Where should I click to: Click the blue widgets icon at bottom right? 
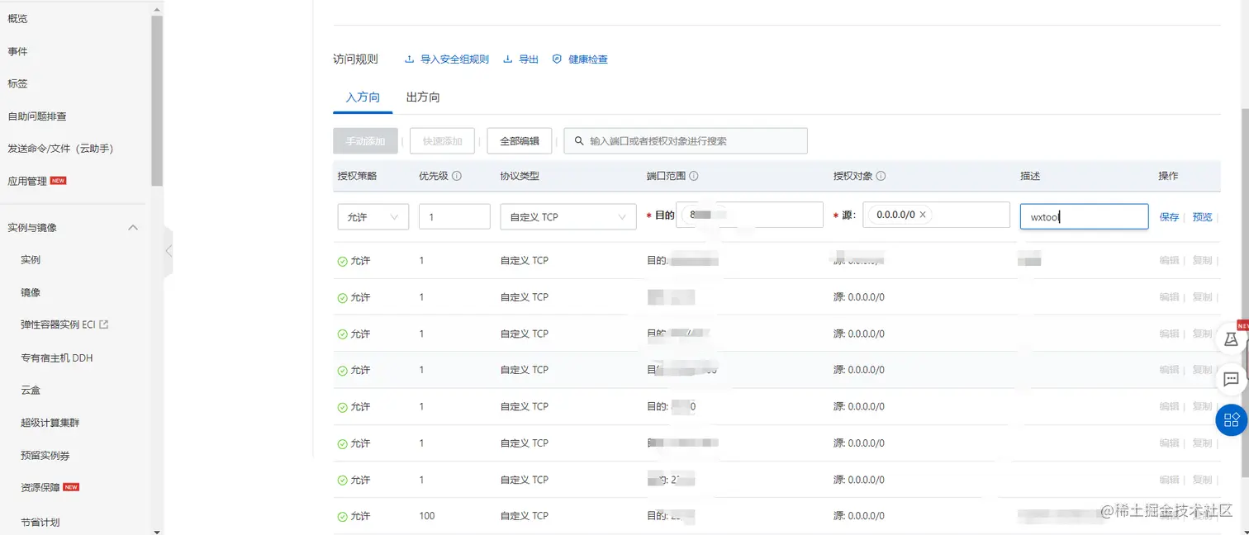[1230, 419]
